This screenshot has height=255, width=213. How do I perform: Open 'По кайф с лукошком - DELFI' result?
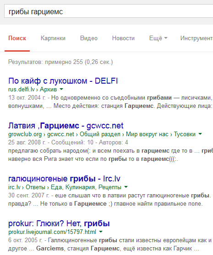coord(63,81)
